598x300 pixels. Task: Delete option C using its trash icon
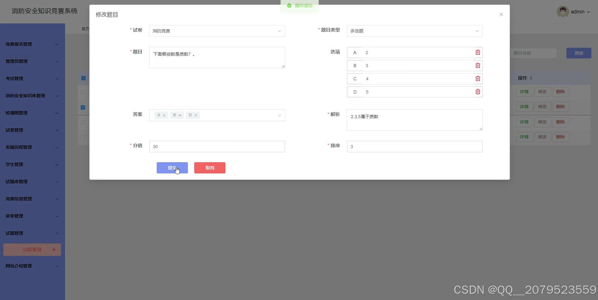(478, 78)
